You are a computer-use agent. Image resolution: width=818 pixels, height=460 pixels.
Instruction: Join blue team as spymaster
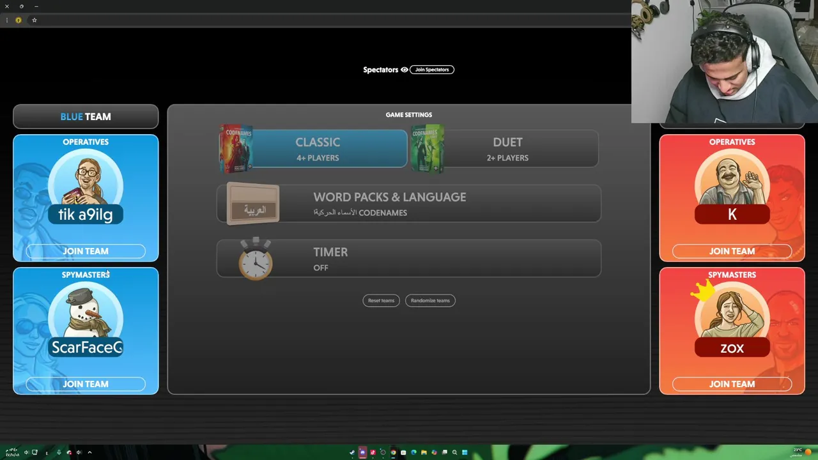point(86,384)
